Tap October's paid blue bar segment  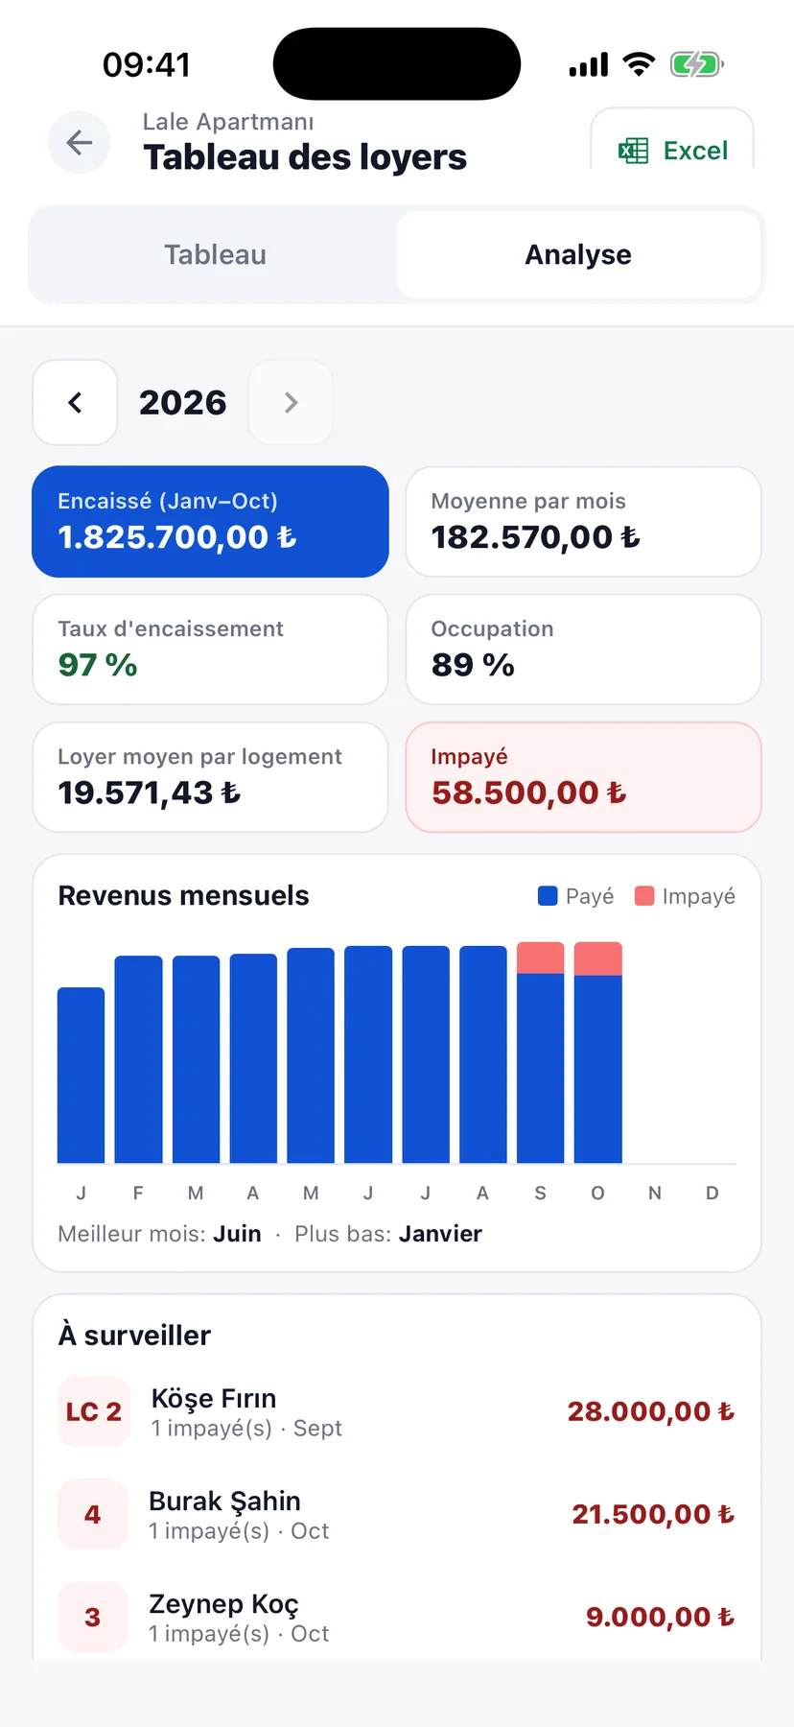tap(597, 1069)
